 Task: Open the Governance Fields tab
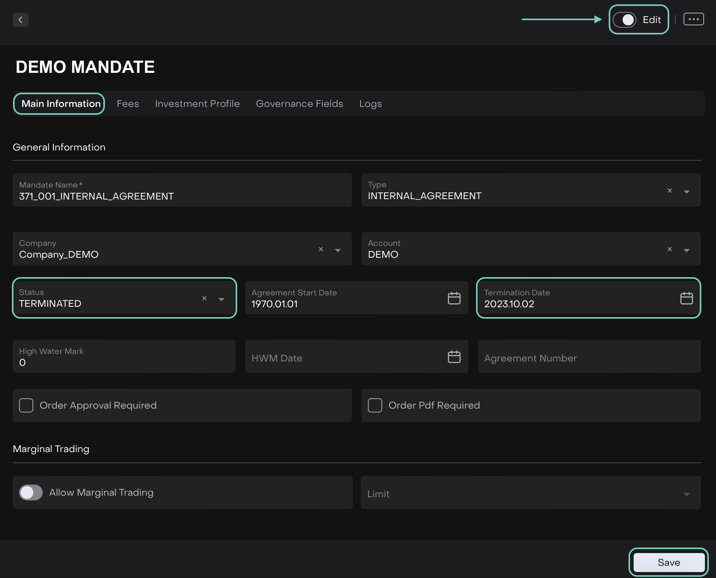point(299,104)
